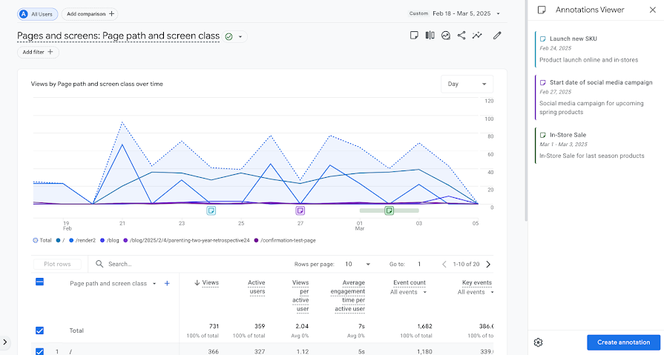Click the table Search field
This screenshot has width=664, height=355.
pos(186,264)
